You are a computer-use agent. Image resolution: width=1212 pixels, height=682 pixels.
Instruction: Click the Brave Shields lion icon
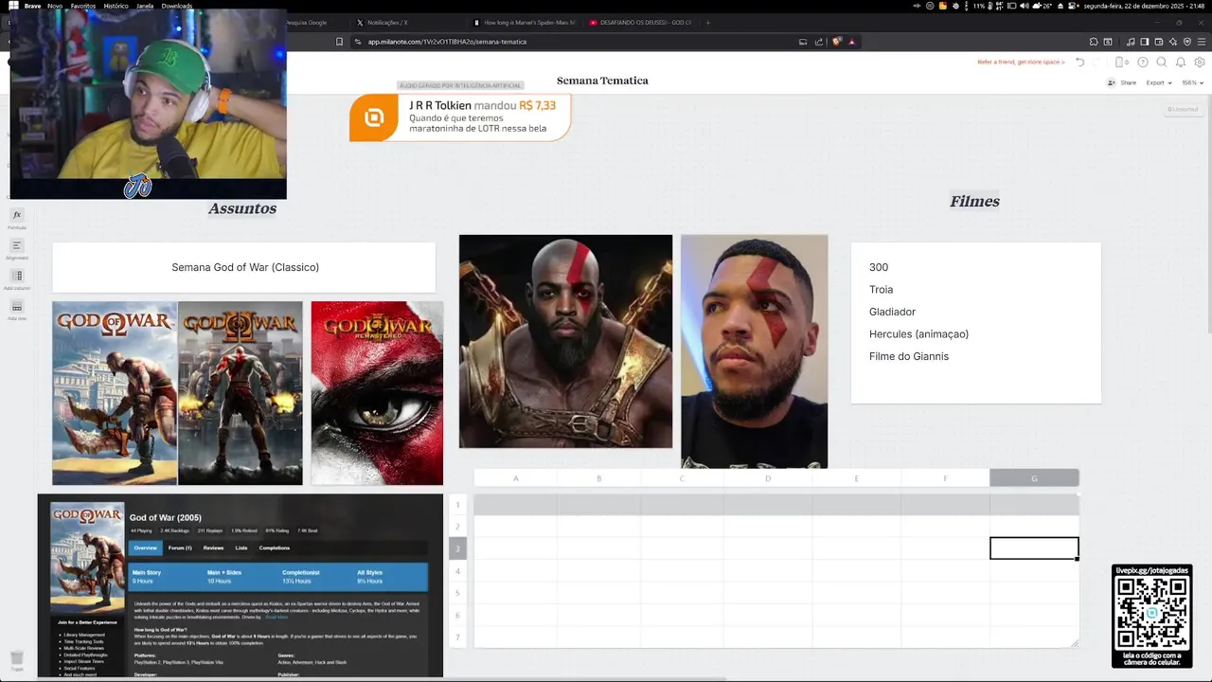836,42
